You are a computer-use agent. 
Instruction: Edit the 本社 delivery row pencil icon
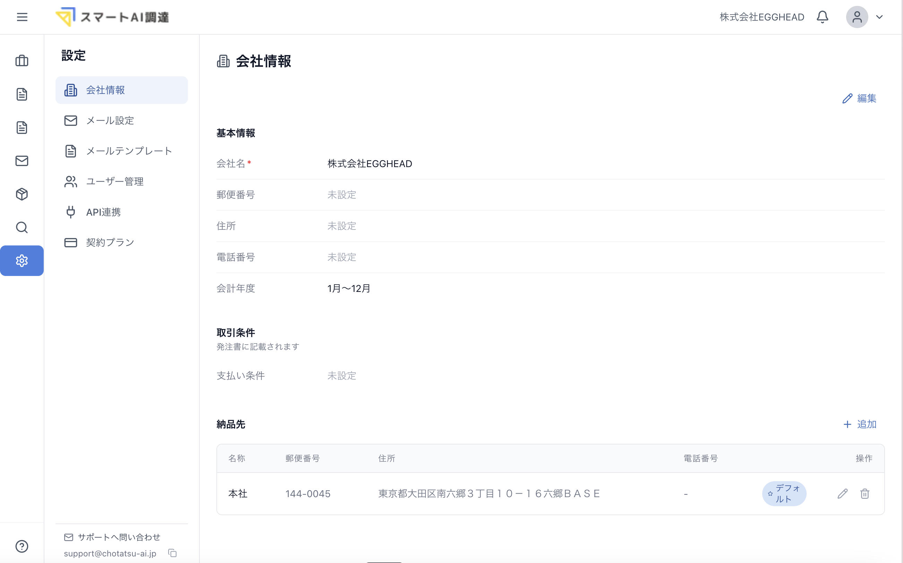coord(843,494)
